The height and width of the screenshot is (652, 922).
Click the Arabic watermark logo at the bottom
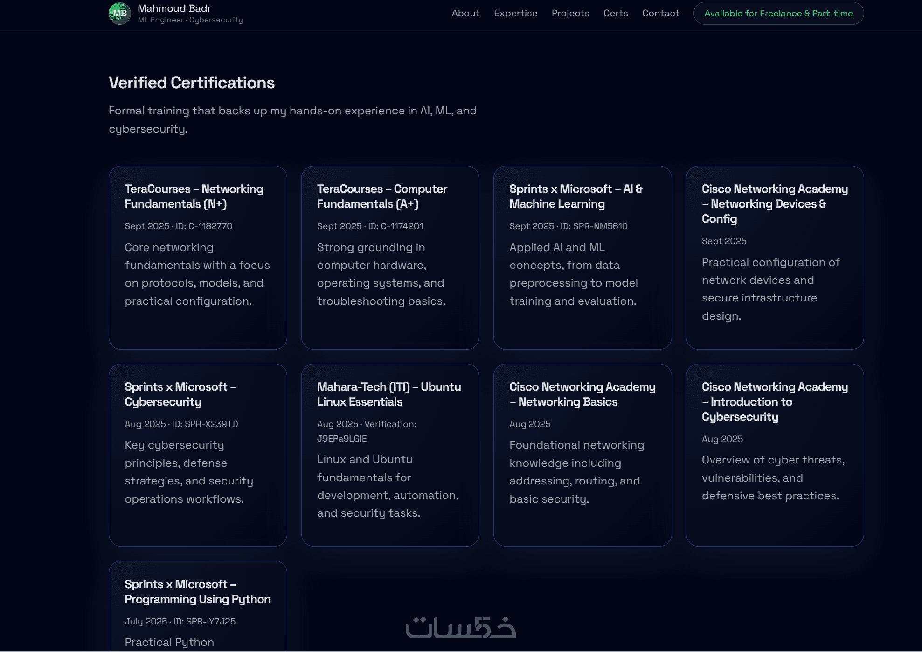pos(460,627)
